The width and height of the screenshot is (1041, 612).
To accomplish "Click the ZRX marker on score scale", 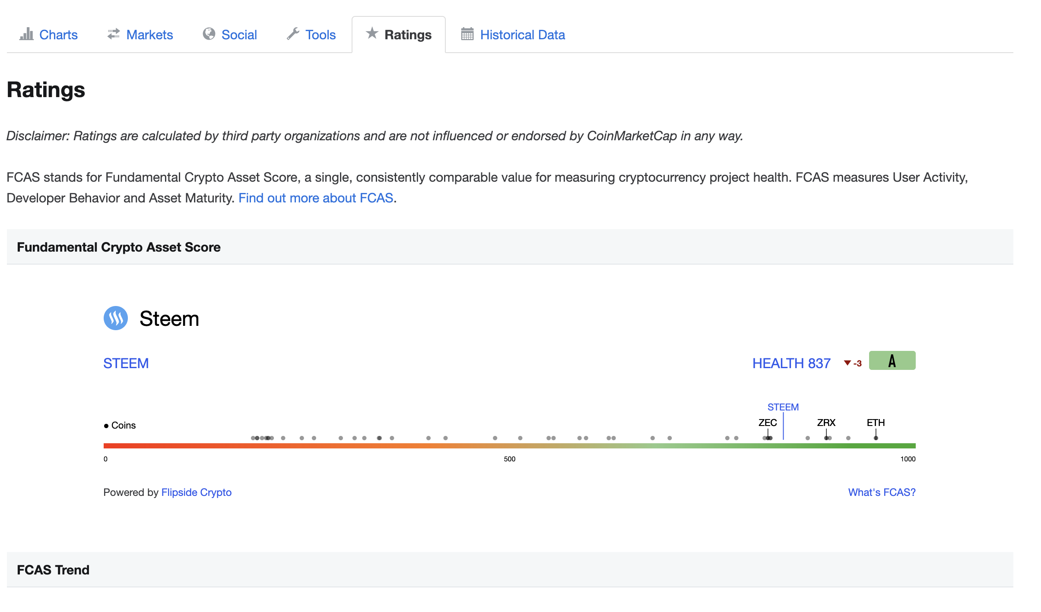I will (826, 438).
